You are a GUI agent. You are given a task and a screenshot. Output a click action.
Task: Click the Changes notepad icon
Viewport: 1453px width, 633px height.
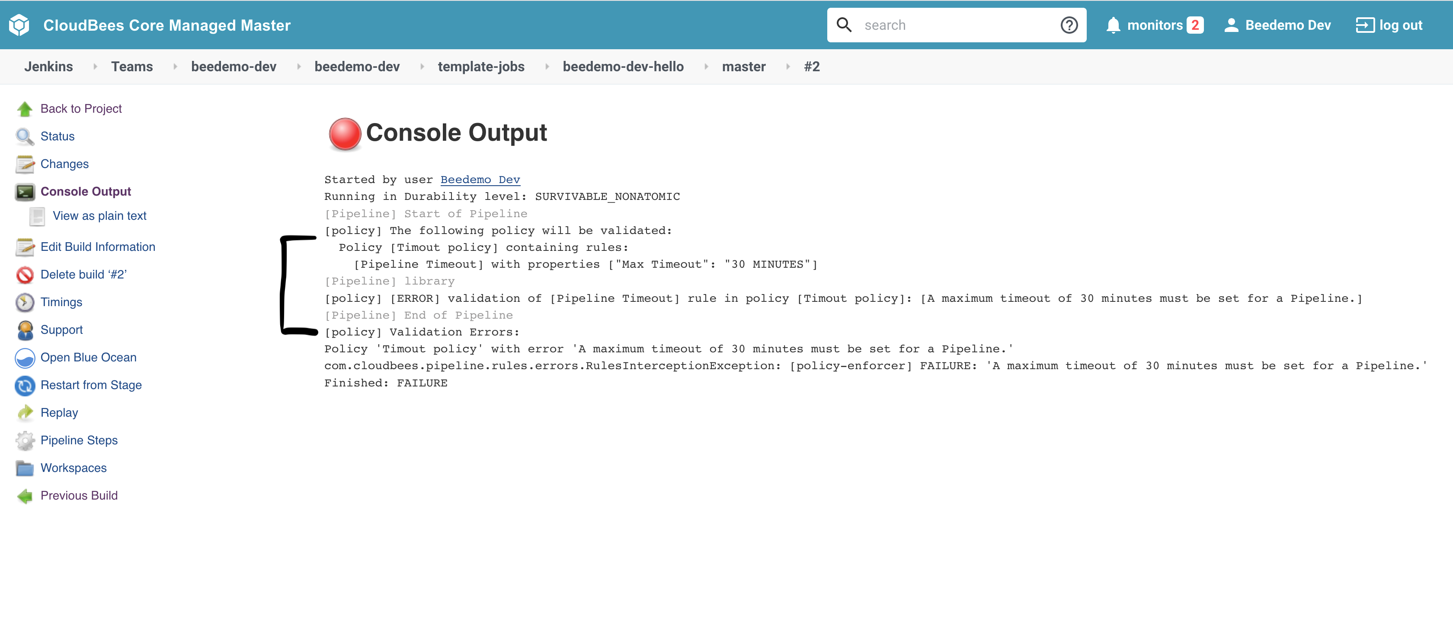25,164
